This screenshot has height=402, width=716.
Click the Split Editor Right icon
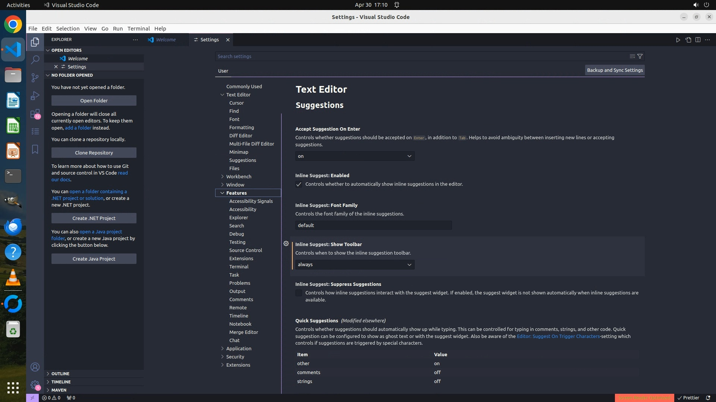pos(698,40)
